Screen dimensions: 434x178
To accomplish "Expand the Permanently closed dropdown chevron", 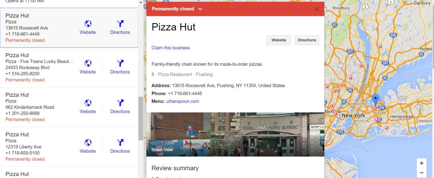I will 200,9.
